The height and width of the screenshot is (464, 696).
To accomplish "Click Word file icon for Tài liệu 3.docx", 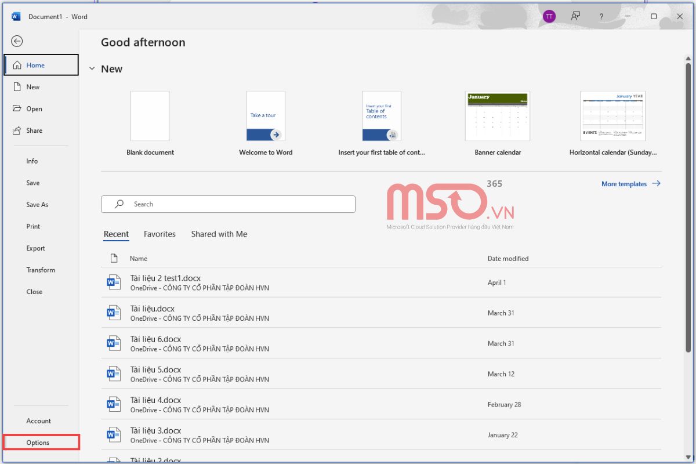I will 114,435.
